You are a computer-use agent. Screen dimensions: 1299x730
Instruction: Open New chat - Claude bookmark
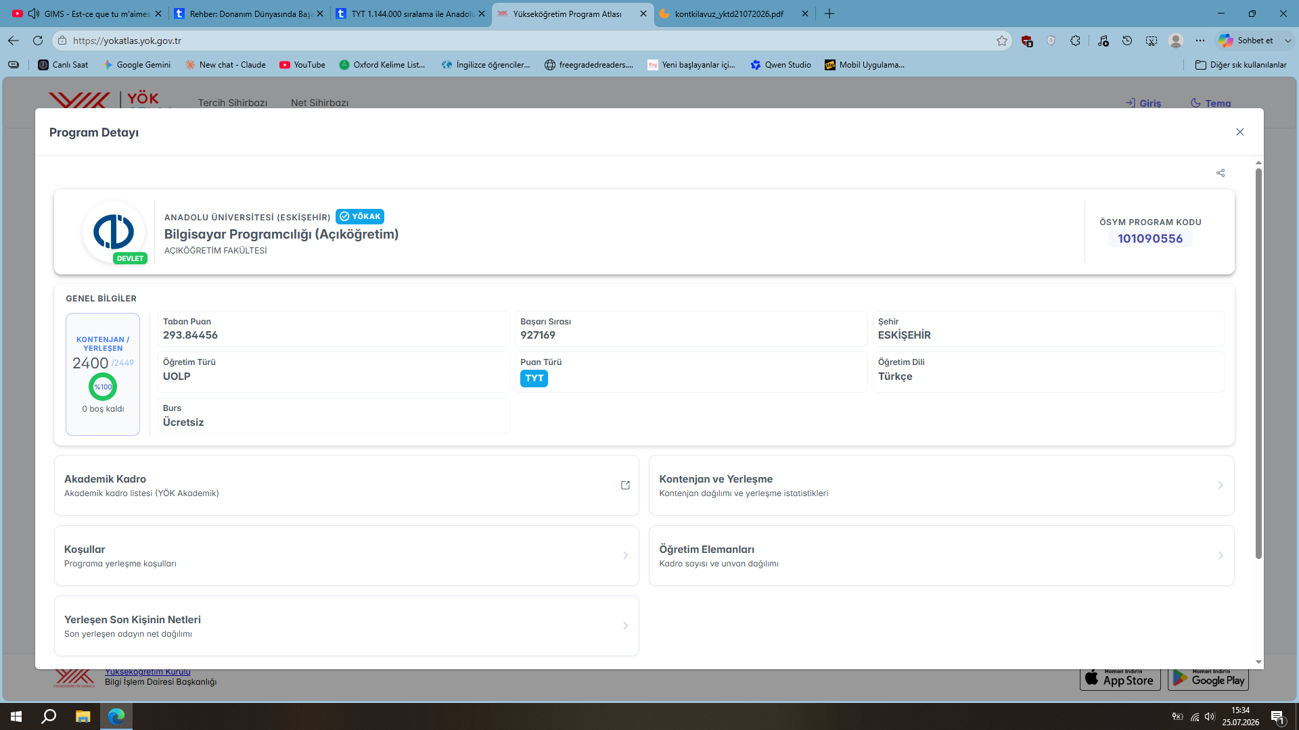coord(225,65)
